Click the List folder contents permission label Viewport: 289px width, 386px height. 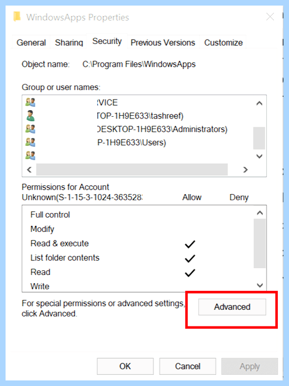[x=65, y=258]
